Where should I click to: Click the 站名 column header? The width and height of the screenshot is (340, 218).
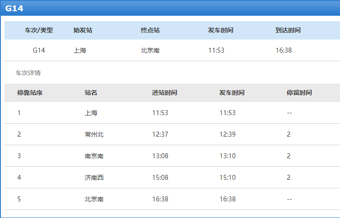point(91,93)
